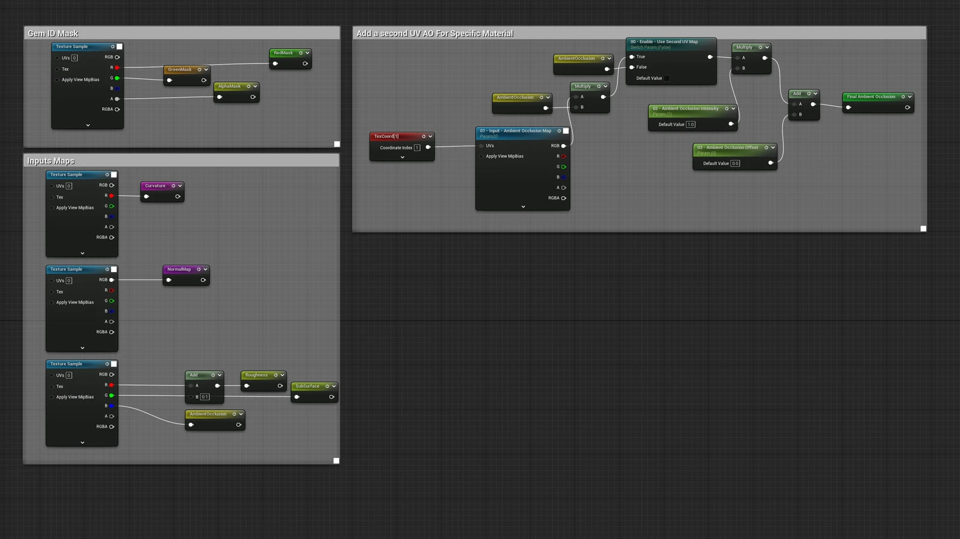The width and height of the screenshot is (960, 539).
Task: Click the TexCoord[1] node output pin
Action: pos(428,147)
